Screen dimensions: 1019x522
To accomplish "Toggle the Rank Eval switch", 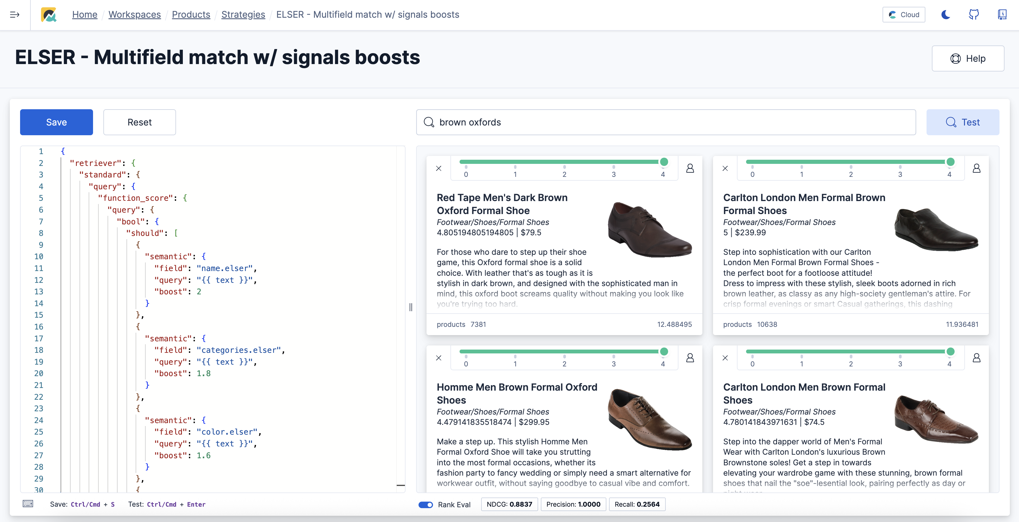I will [426, 505].
